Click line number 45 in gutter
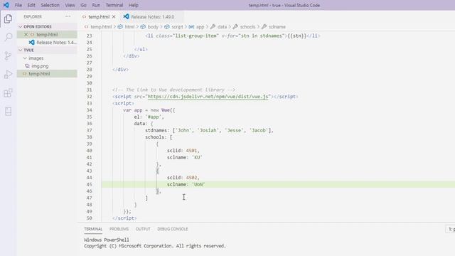 (x=89, y=184)
